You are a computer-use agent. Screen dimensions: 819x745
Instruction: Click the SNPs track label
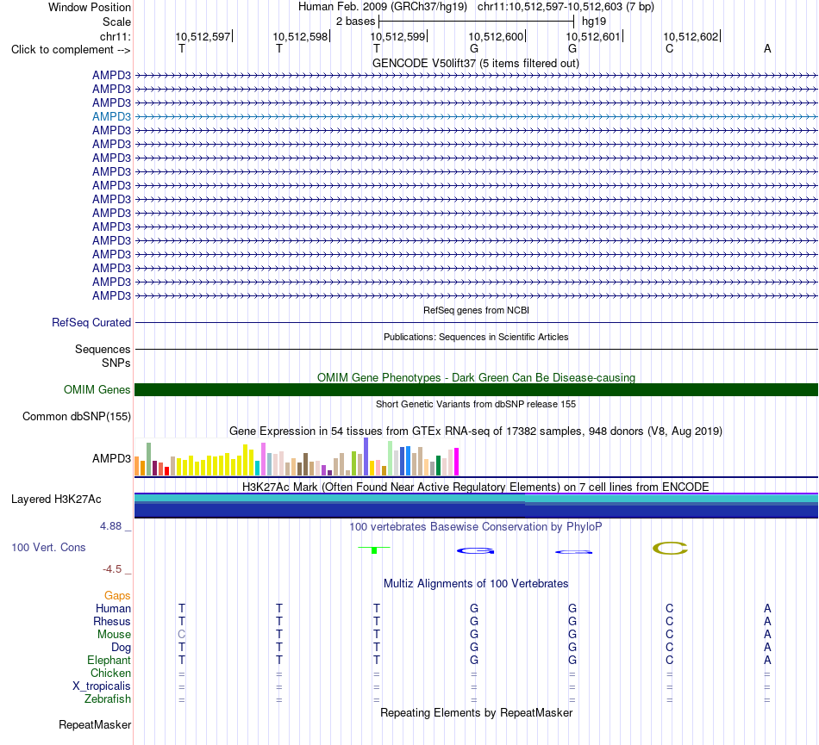click(x=116, y=363)
